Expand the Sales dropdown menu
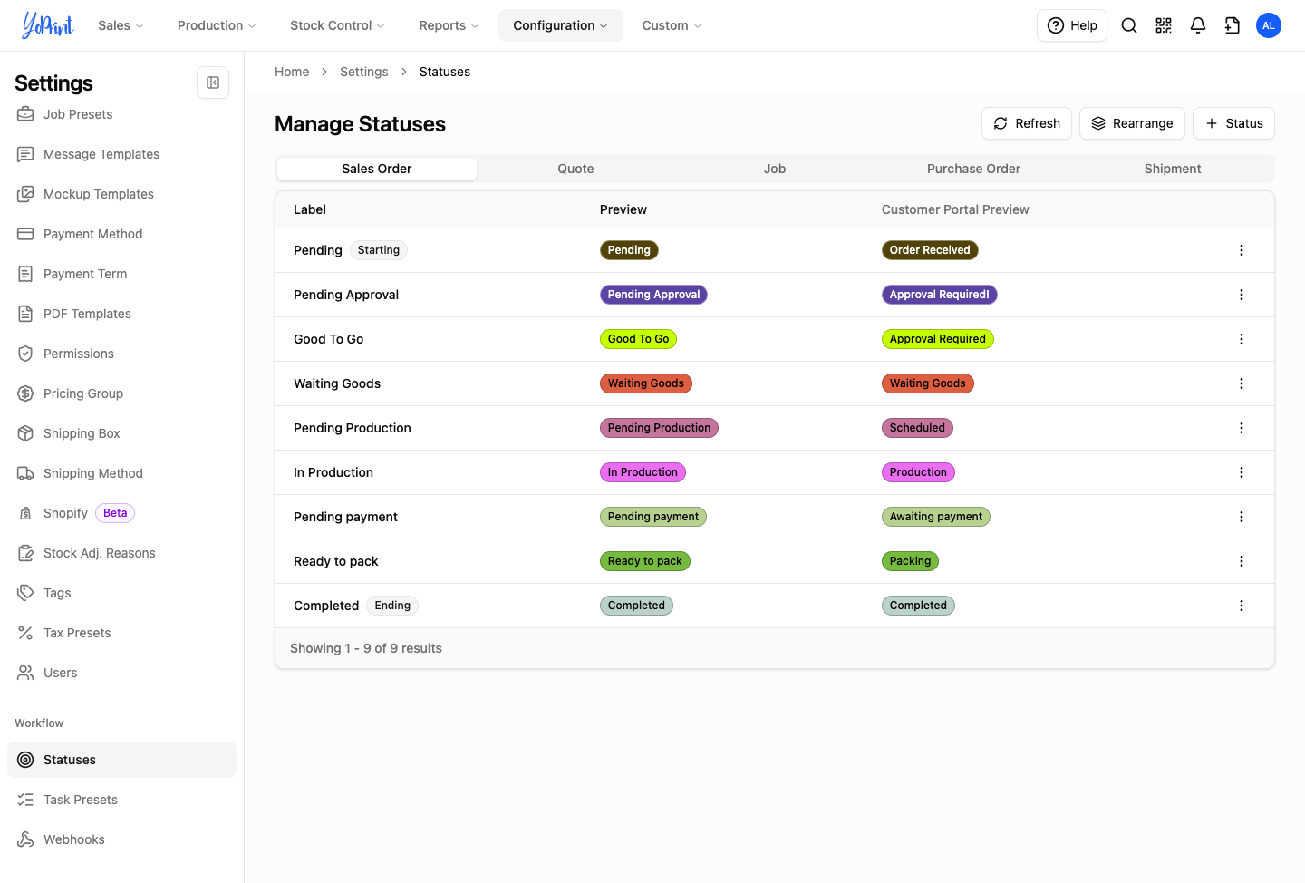The width and height of the screenshot is (1305, 883). (121, 25)
